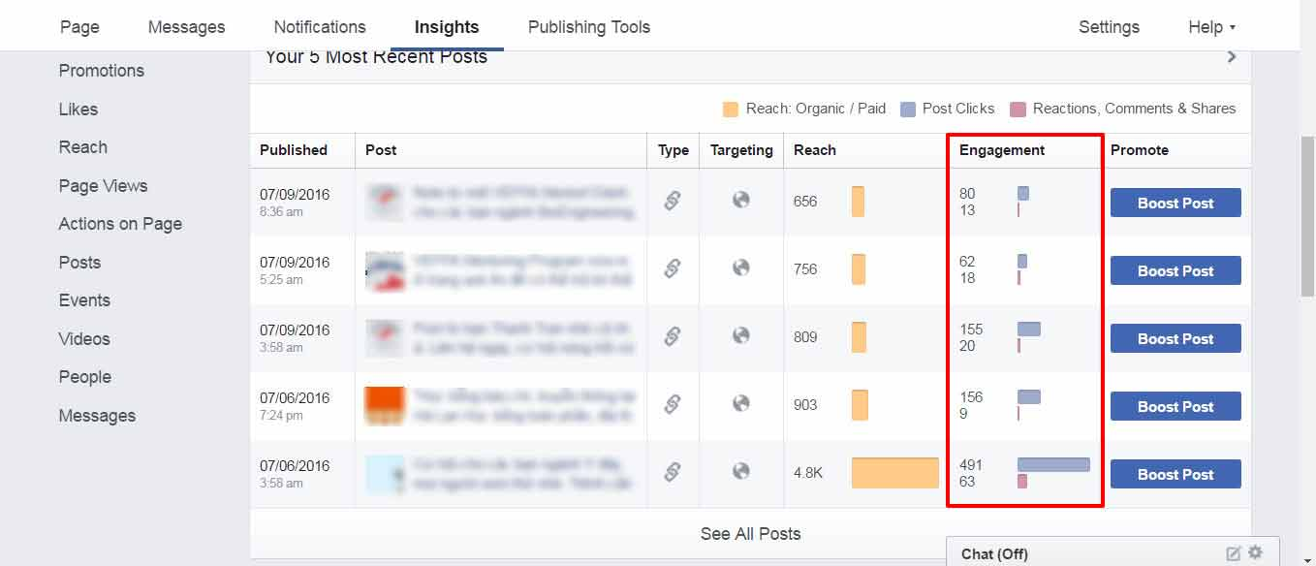Switch to the Publishing Tools tab
This screenshot has height=566, width=1316.
tap(588, 27)
